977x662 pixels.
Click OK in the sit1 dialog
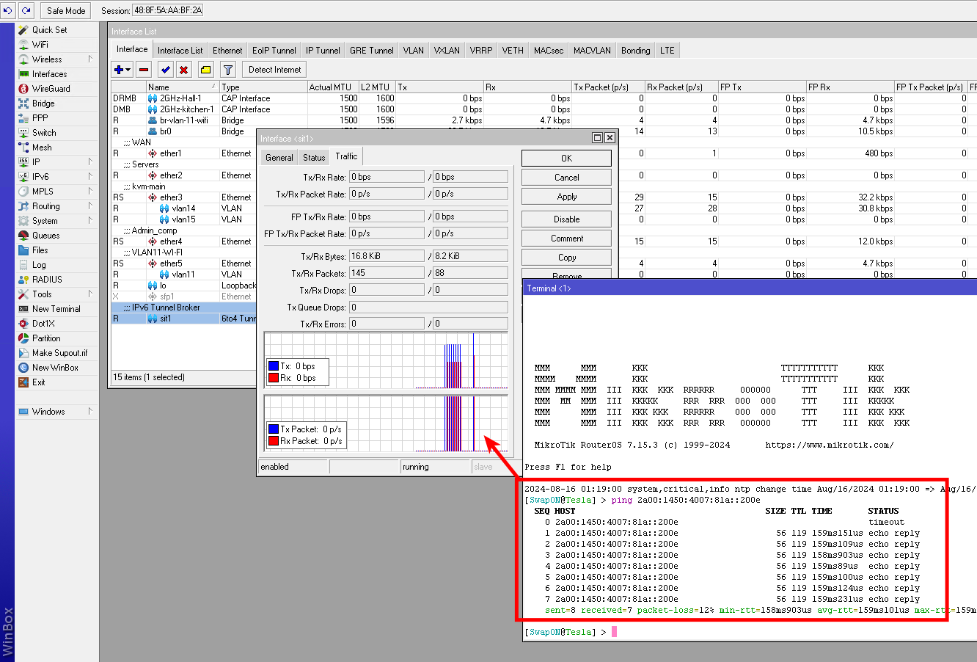click(x=566, y=159)
